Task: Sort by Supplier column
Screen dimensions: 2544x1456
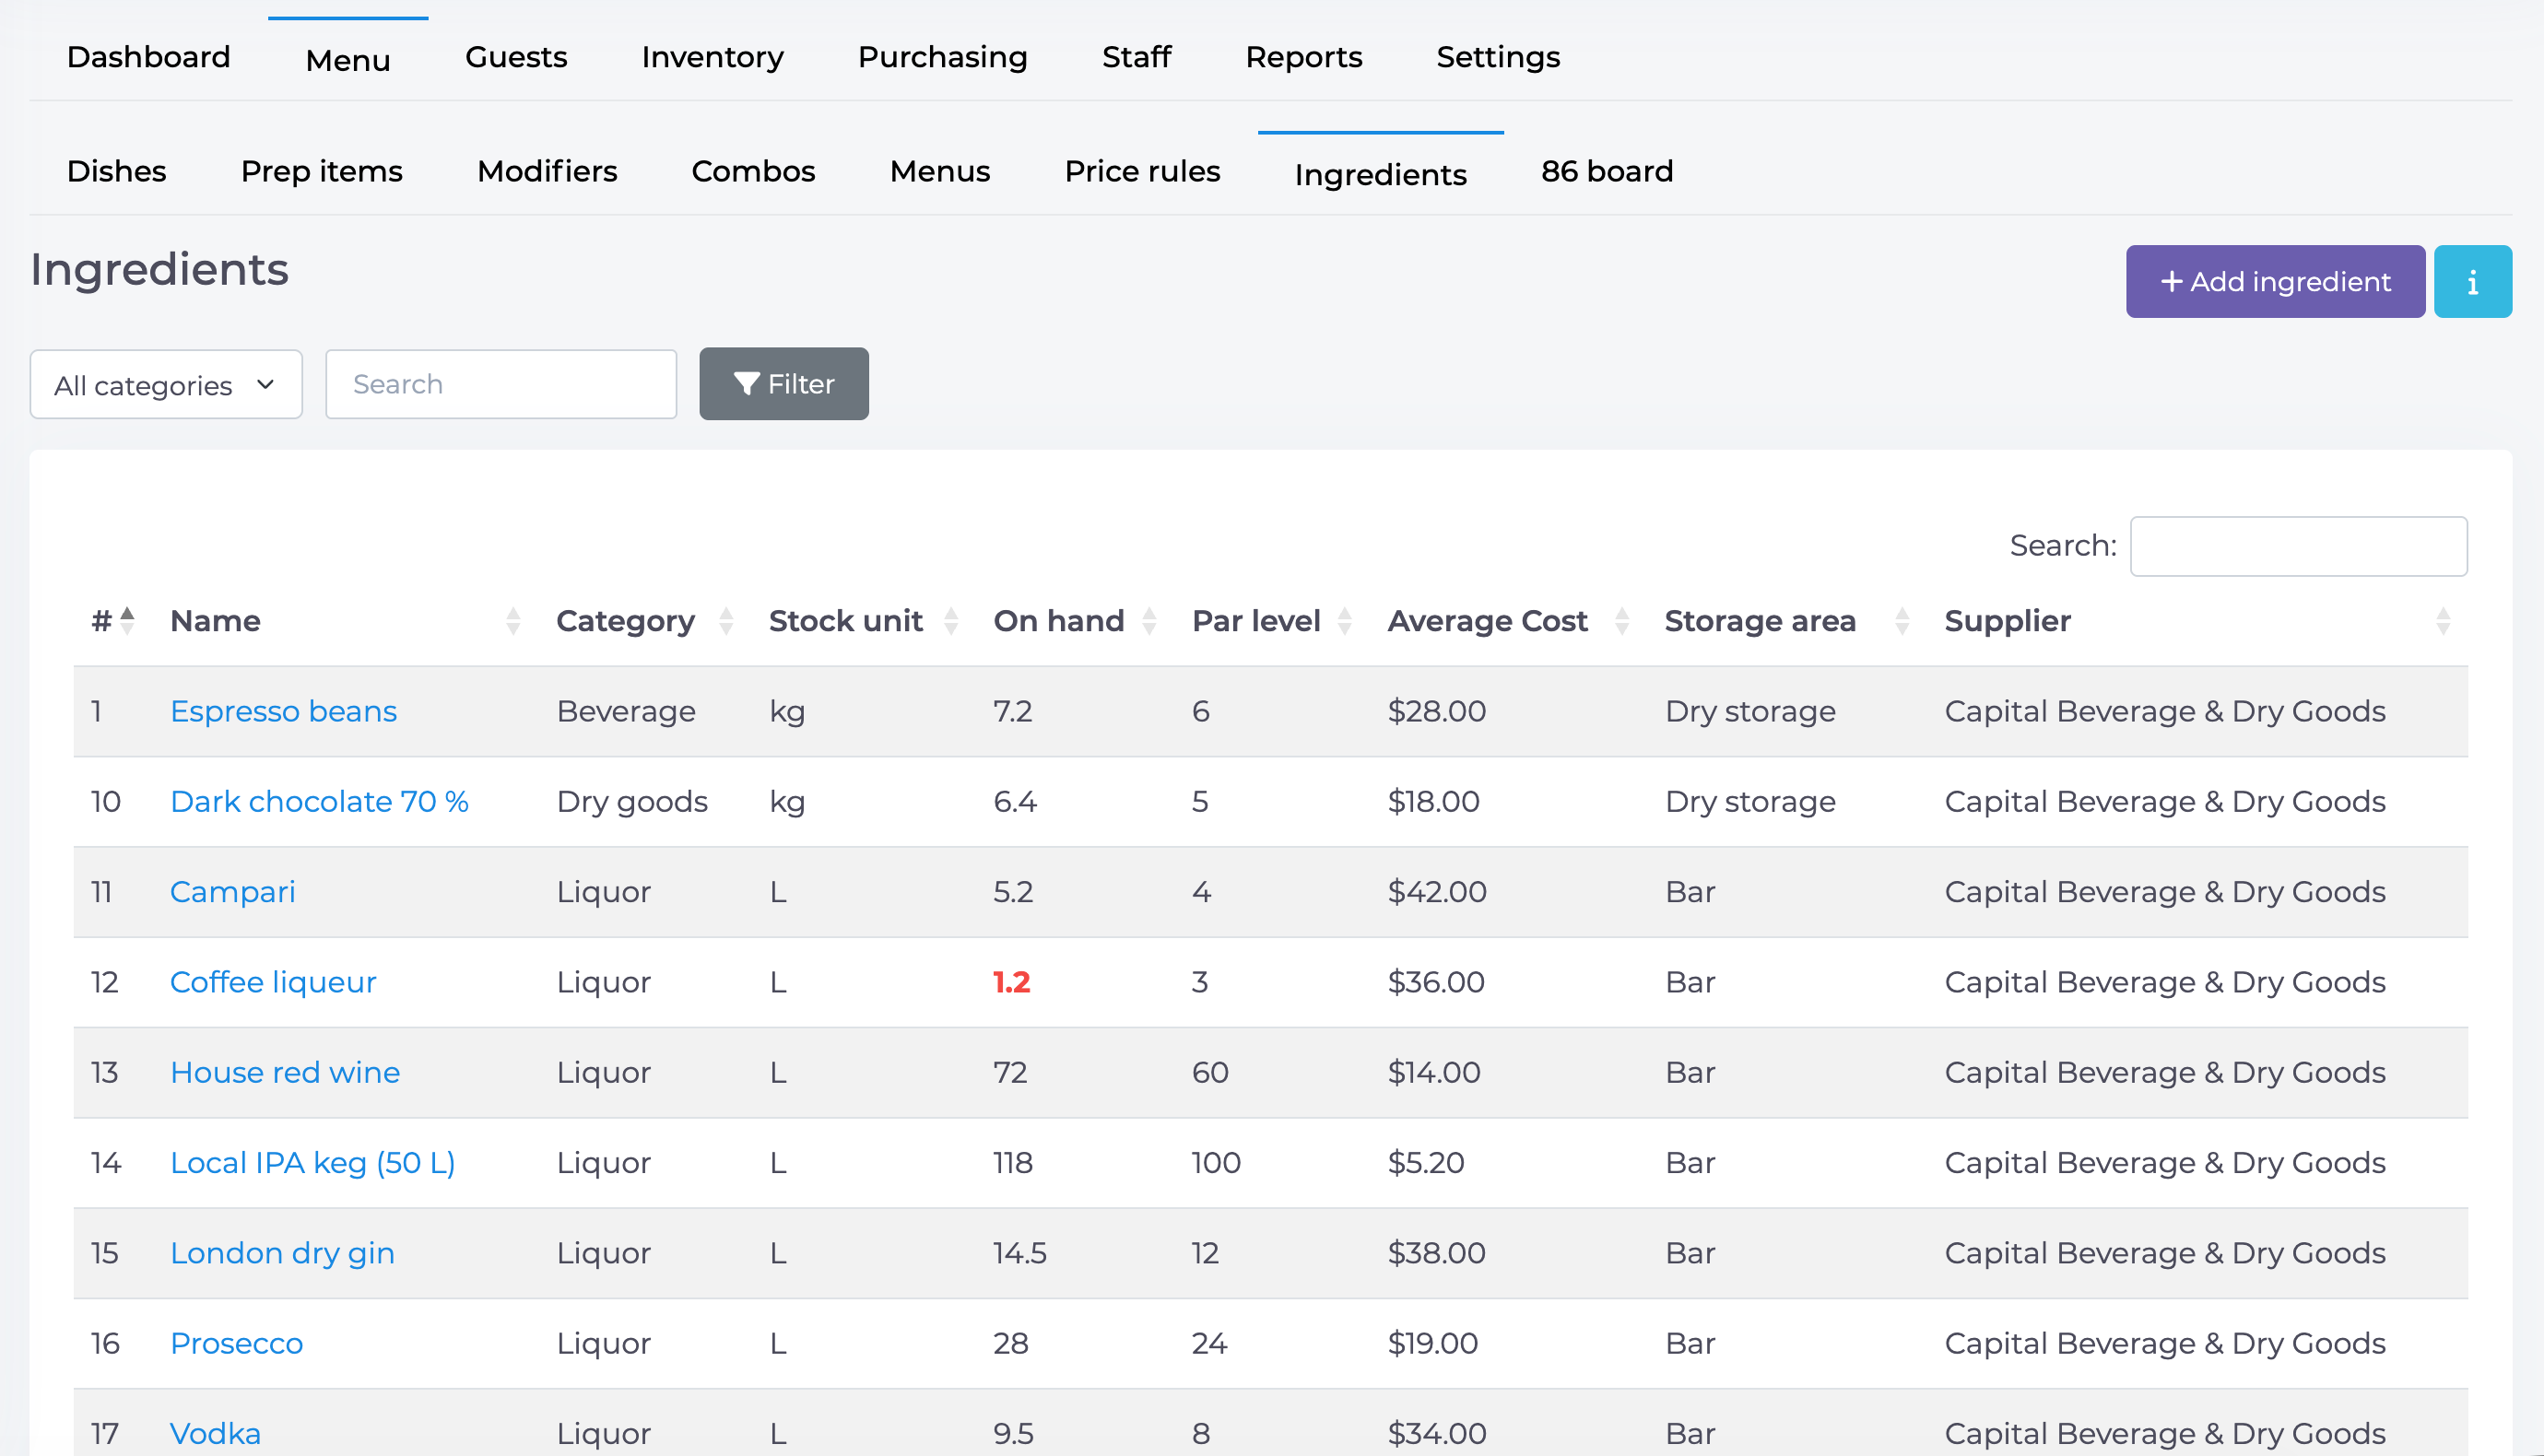Action: click(2197, 621)
